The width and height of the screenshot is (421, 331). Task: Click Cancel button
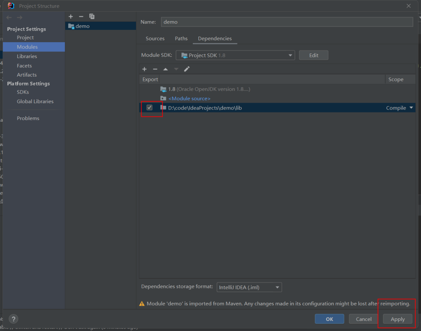tap(364, 319)
